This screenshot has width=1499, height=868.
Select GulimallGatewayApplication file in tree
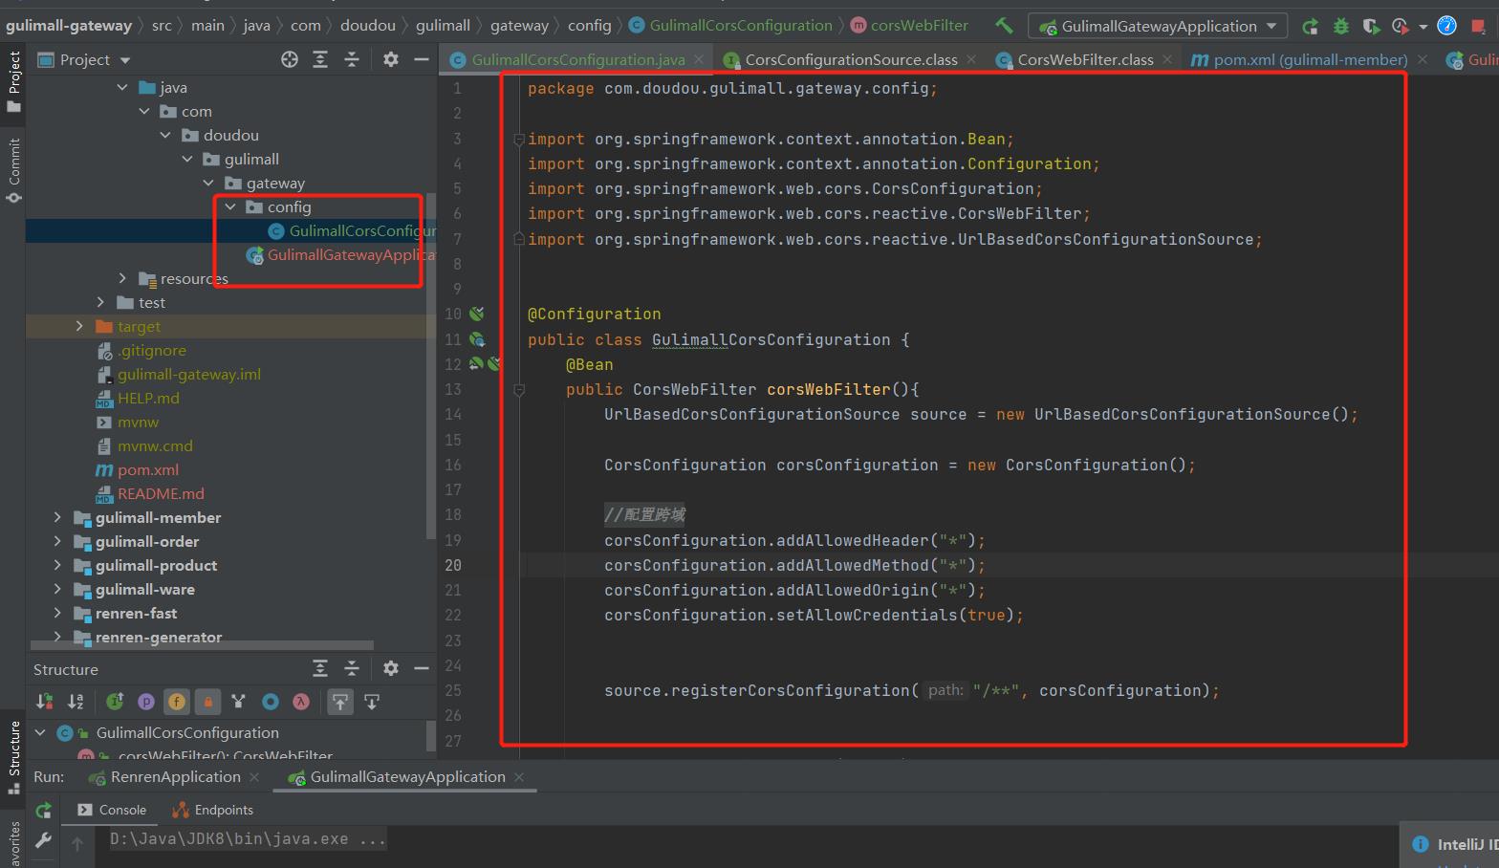[340, 254]
